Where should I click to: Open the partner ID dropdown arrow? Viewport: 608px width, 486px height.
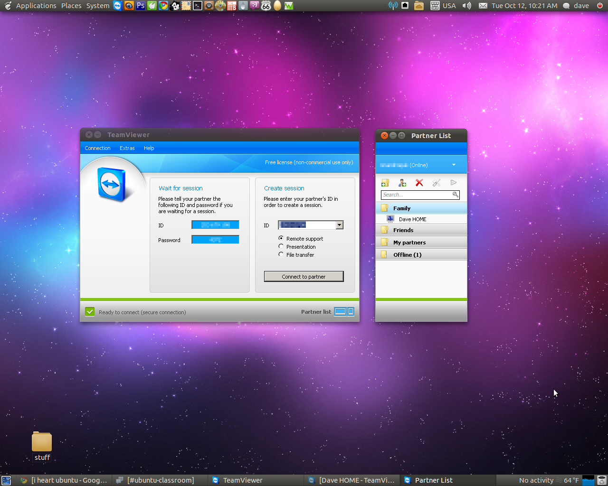pyautogui.click(x=339, y=225)
